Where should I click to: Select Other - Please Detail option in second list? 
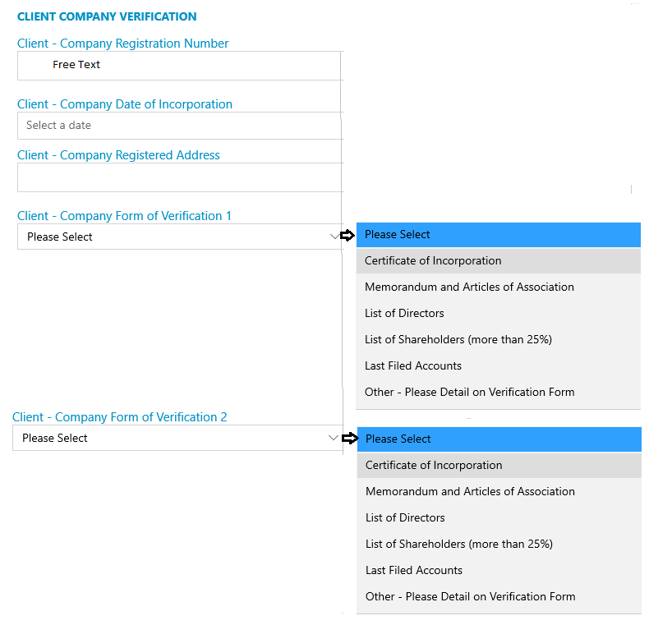(499, 596)
